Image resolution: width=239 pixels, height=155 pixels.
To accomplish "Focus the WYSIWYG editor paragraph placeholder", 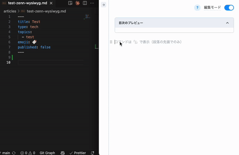I will [x=148, y=42].
